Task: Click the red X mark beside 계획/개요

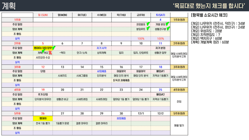Action: [x=50, y=52]
